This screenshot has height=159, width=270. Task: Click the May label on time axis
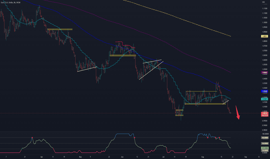pos(80,157)
